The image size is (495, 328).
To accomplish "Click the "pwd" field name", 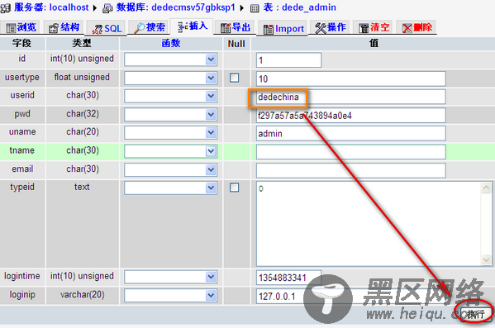I will pos(22,114).
